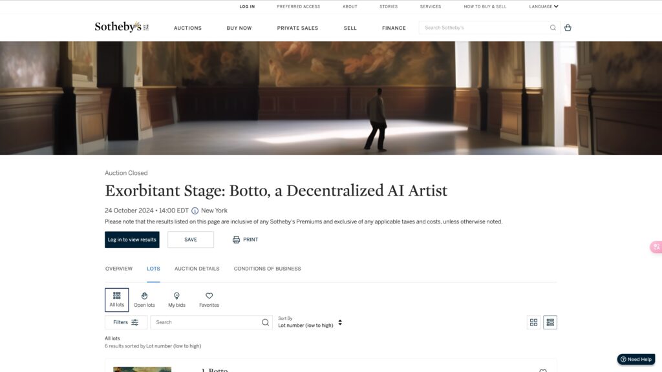
Task: Open the Auctions menu
Action: point(187,28)
